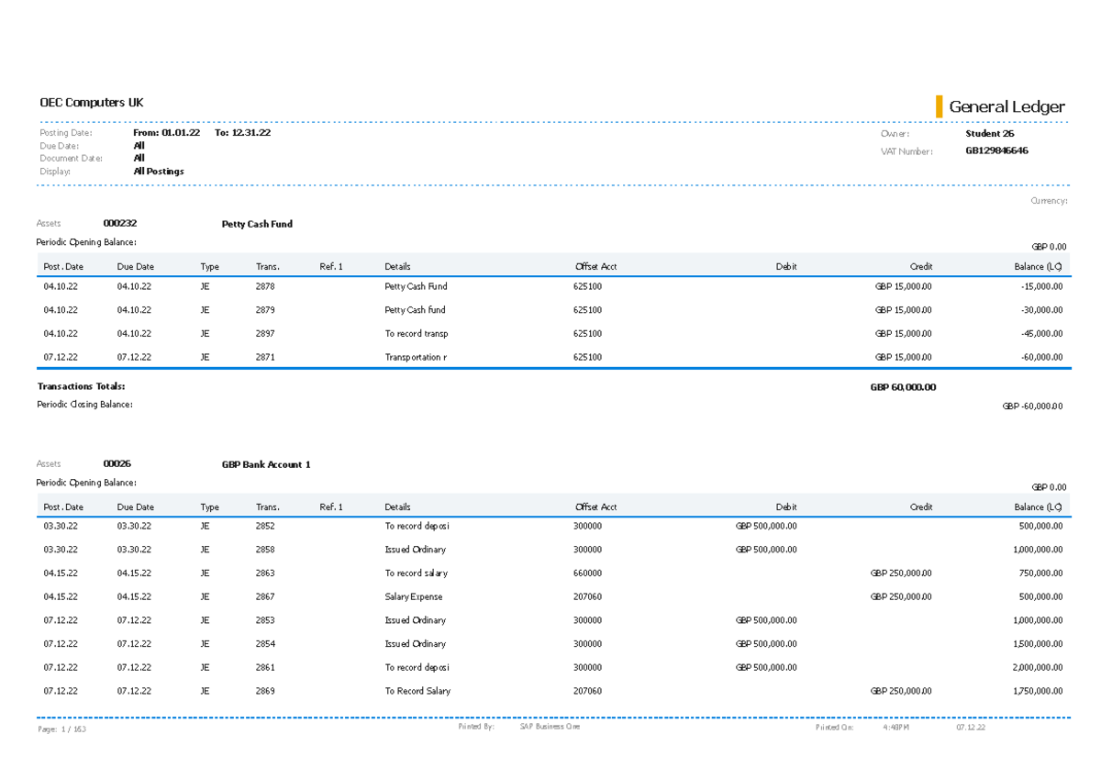1101x779 pixels.
Task: Click the Transactions Totals GBP 60,000.00 amount
Action: (903, 386)
